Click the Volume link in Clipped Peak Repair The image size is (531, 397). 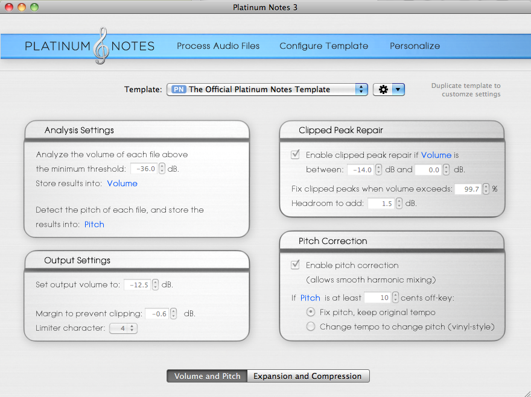436,155
